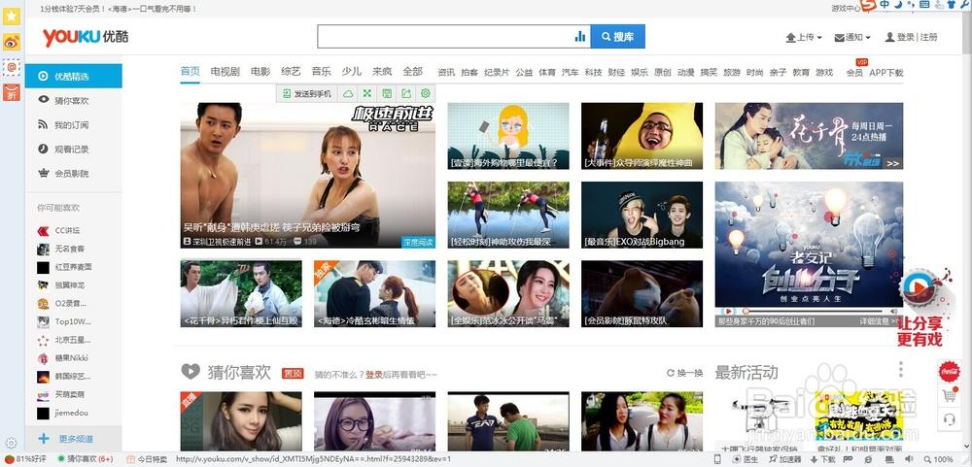The width and height of the screenshot is (972, 467).
Task: Click the ad play button below 创业分子
Action: pos(730,311)
